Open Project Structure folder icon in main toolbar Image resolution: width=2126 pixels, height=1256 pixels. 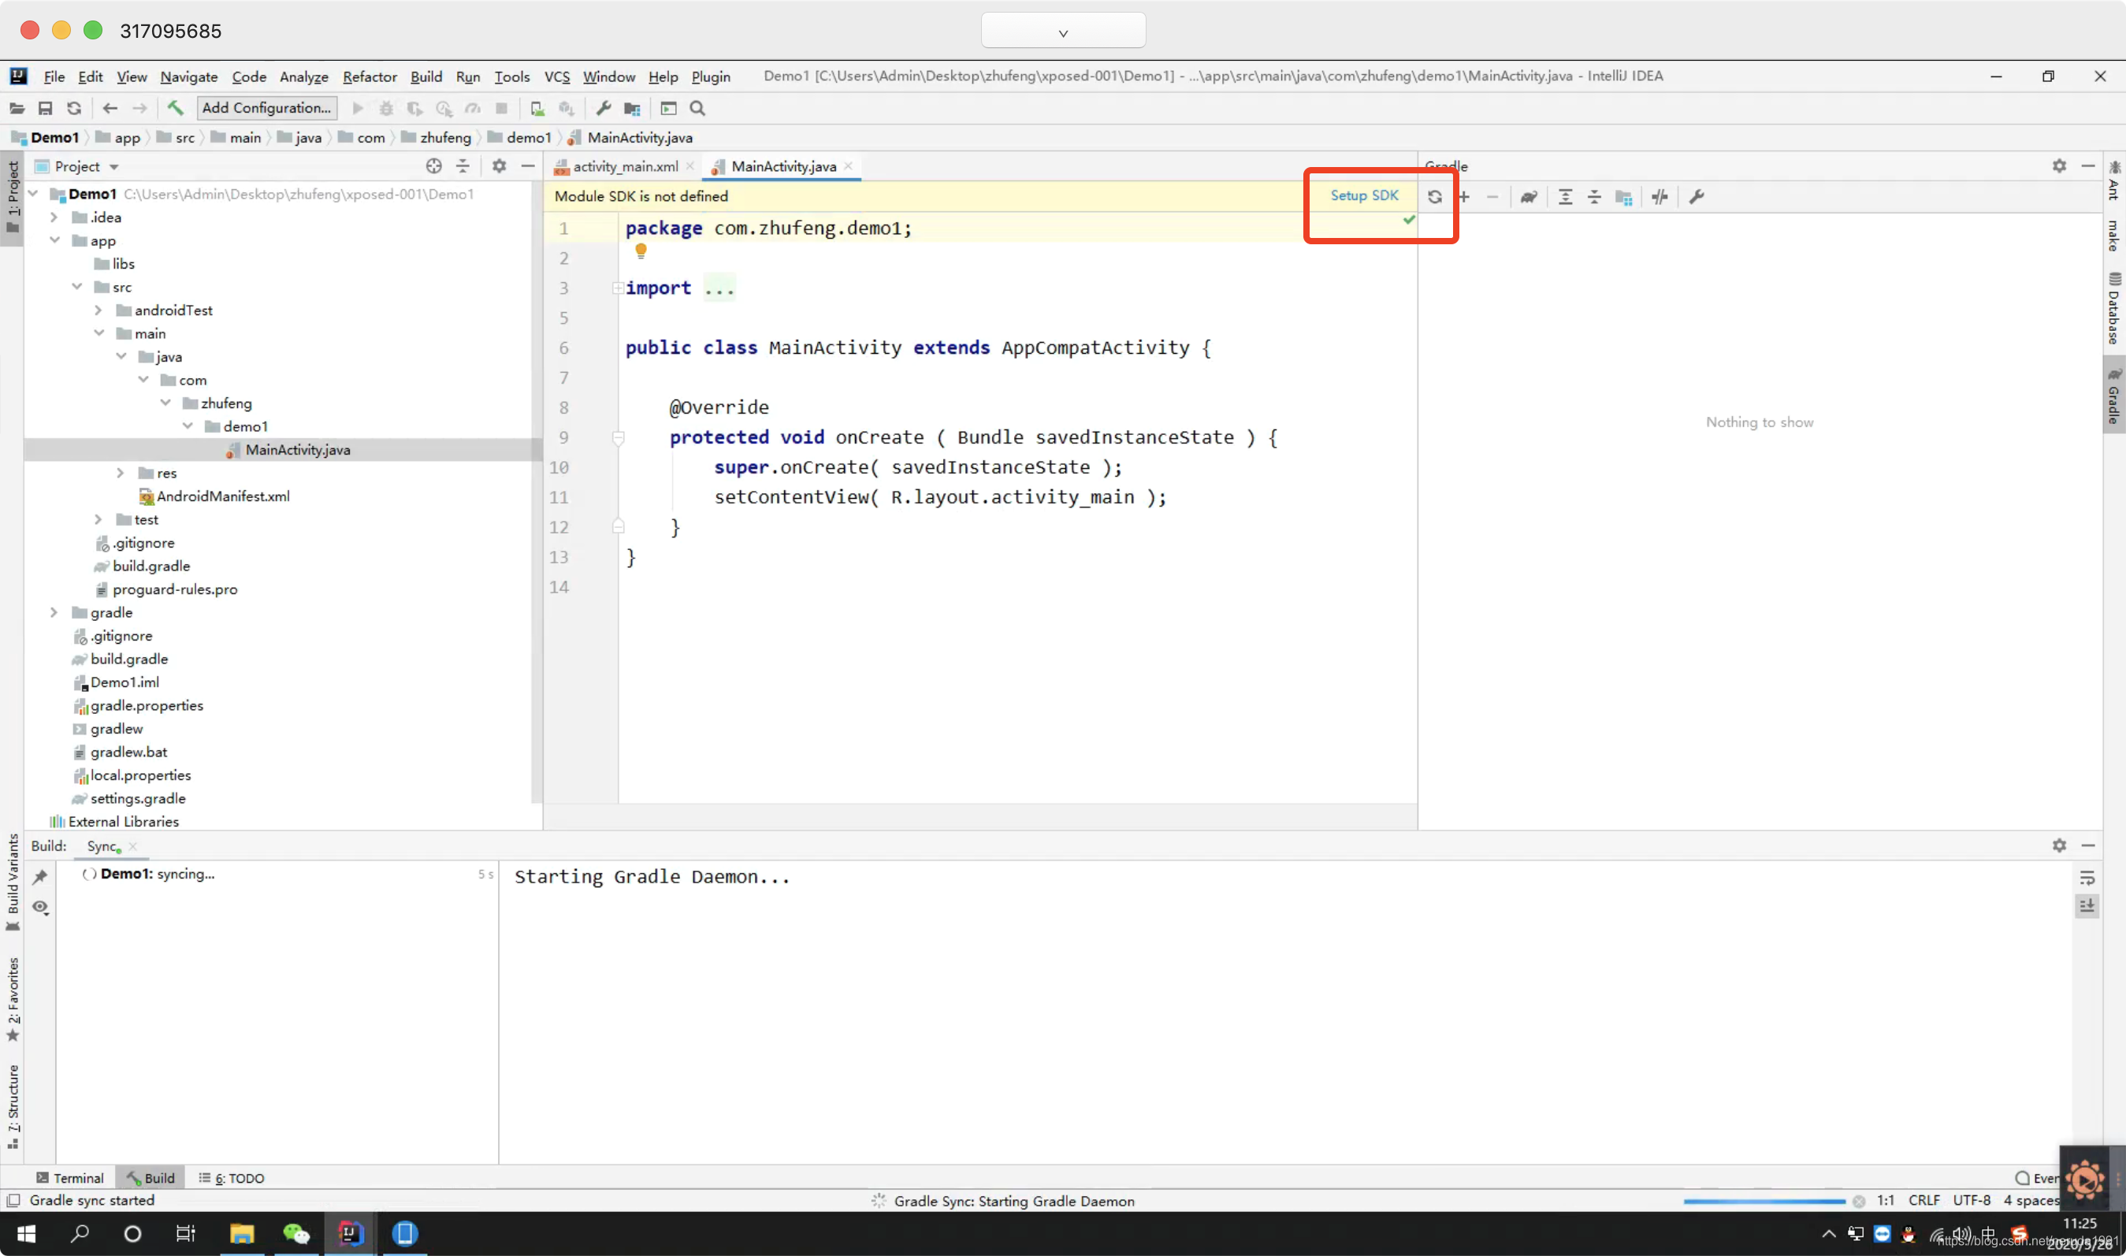[x=632, y=108]
